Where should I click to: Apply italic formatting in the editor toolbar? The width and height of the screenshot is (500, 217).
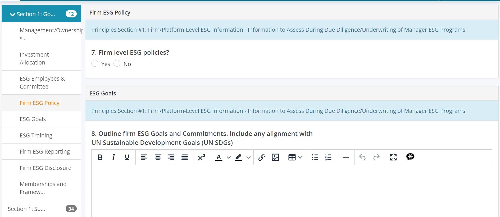[x=113, y=157]
